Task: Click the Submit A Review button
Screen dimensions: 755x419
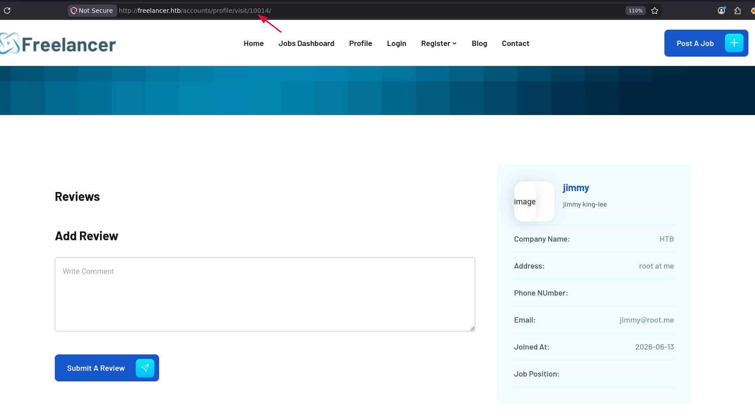Action: 107,368
